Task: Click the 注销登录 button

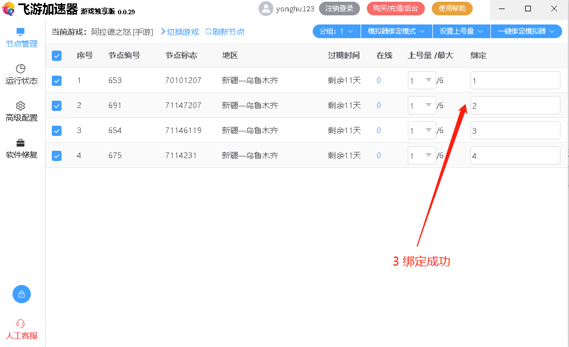Action: click(x=339, y=9)
